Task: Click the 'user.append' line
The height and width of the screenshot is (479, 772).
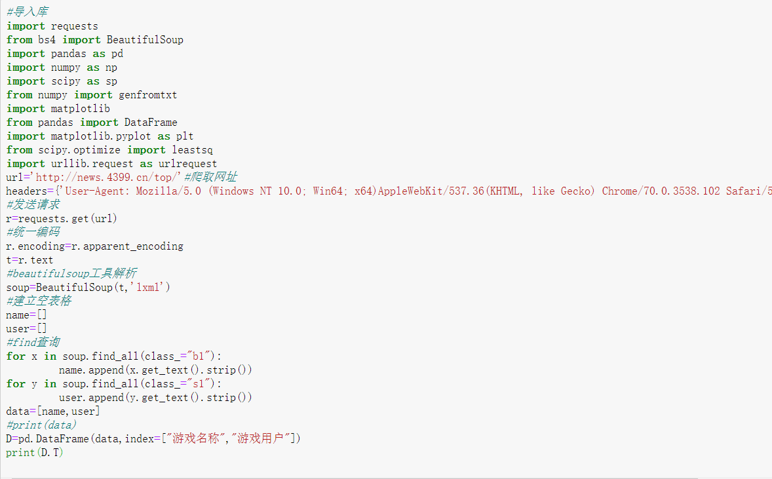Action: tap(155, 398)
